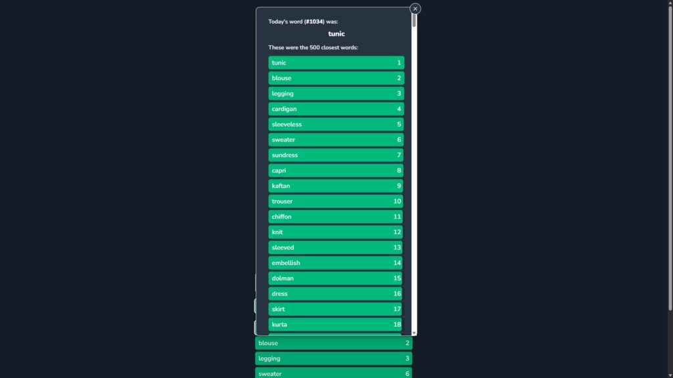Select the "embellish" entry
The image size is (673, 378).
pos(336,262)
